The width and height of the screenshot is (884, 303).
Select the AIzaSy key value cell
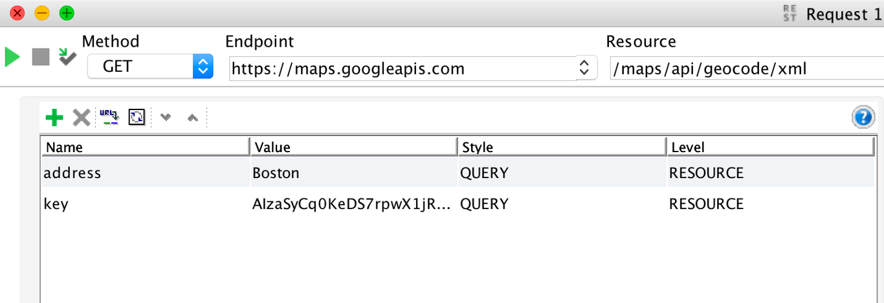click(x=354, y=204)
